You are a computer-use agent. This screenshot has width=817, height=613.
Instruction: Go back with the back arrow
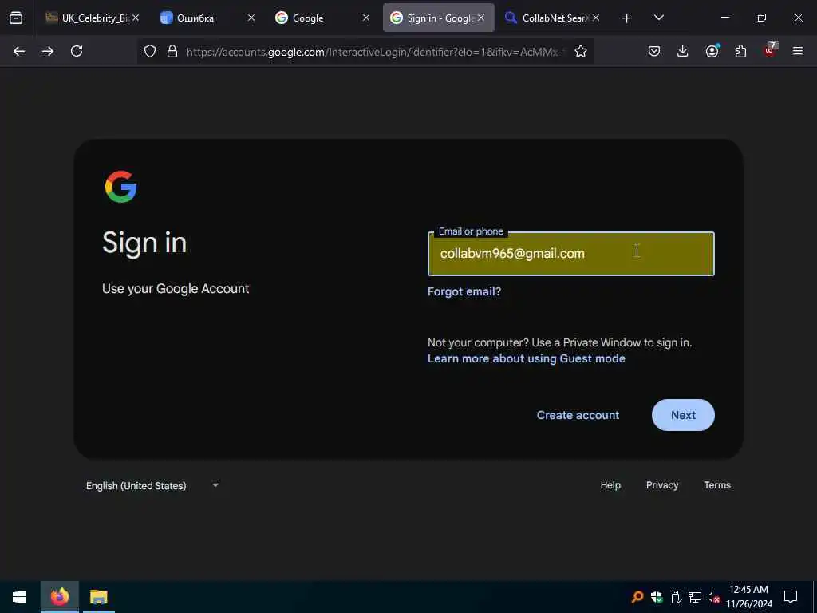pyautogui.click(x=19, y=51)
